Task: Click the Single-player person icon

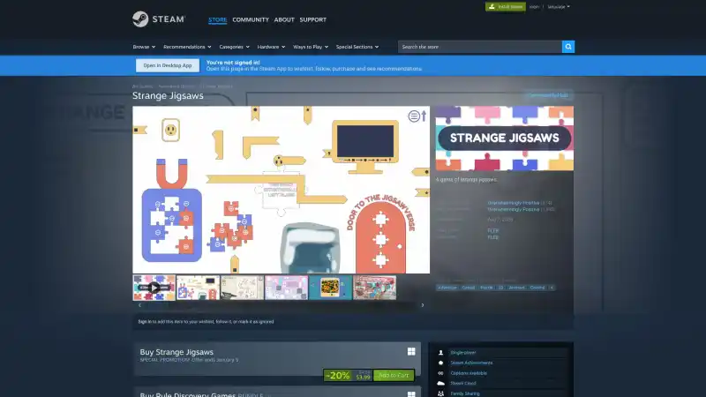Action: point(440,352)
